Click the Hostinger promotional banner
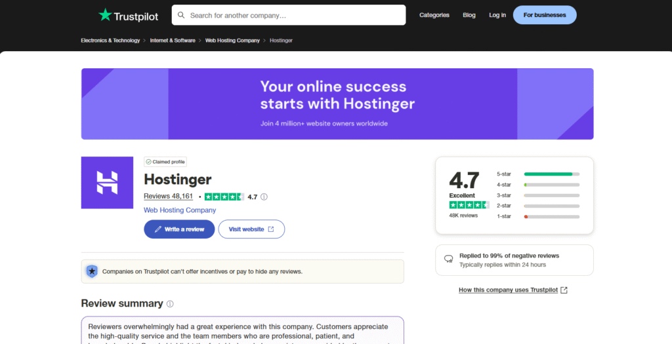The width and height of the screenshot is (672, 344). tap(337, 104)
